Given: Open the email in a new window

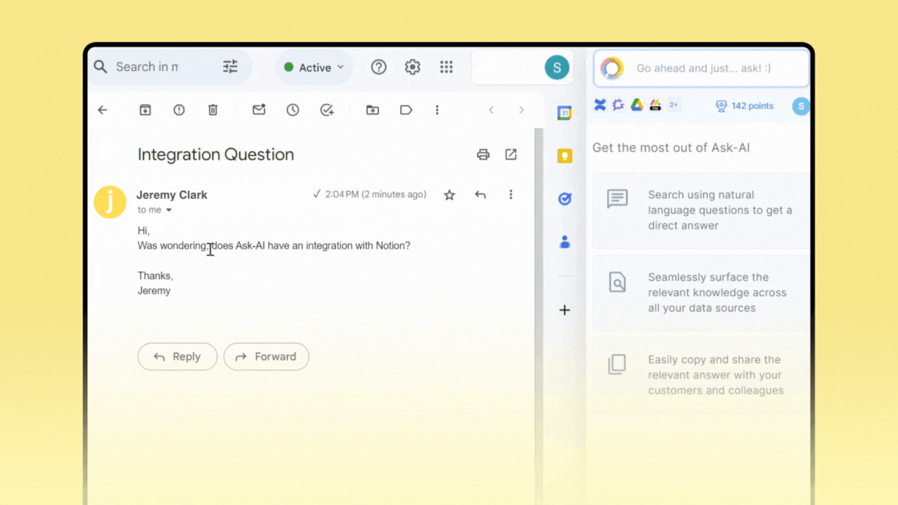Looking at the screenshot, I should [511, 154].
